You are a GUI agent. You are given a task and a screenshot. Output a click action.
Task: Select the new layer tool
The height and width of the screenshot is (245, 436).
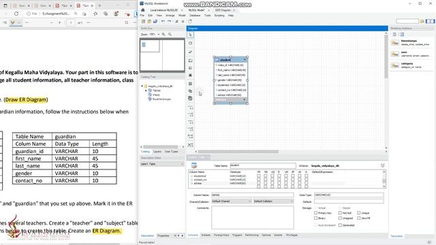pyautogui.click(x=190, y=61)
